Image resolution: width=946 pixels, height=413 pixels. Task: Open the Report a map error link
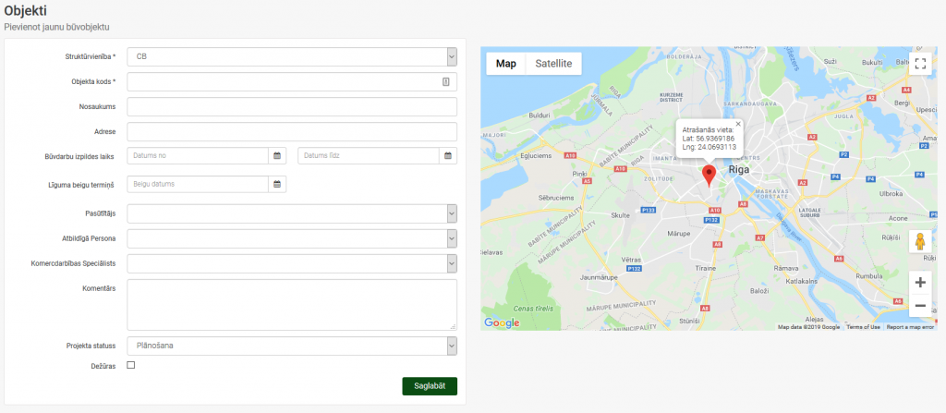click(x=910, y=327)
